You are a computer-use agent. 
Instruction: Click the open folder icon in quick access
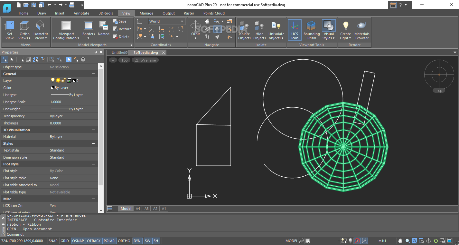26,5
